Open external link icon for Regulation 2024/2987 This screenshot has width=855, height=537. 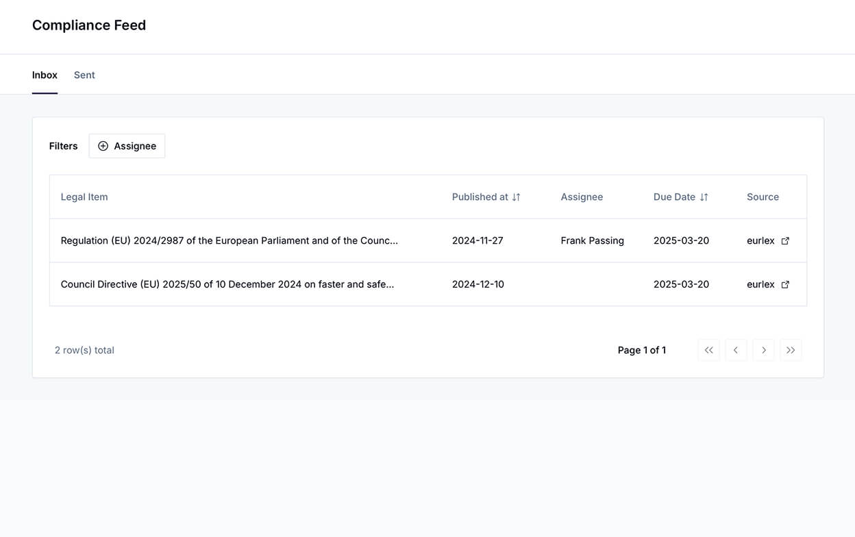tap(785, 241)
